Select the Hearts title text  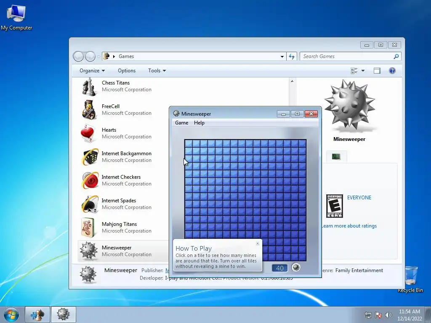(109, 130)
